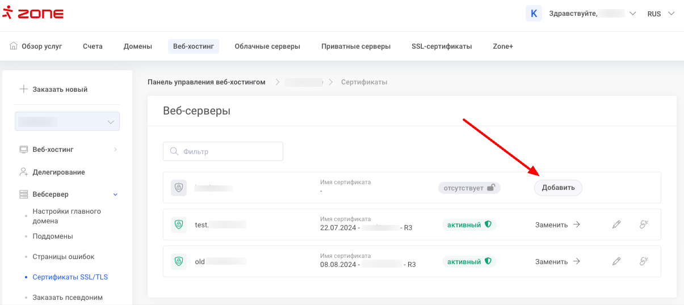This screenshot has height=305, width=684.
Task: Click the green shield icon beside test domain
Action: click(179, 224)
